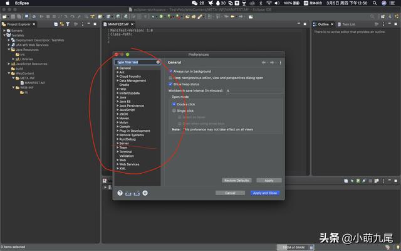Viewport: 401px width, 251px height.
Task: Click the Workbench save interval field
Action: pyautogui.click(x=254, y=90)
